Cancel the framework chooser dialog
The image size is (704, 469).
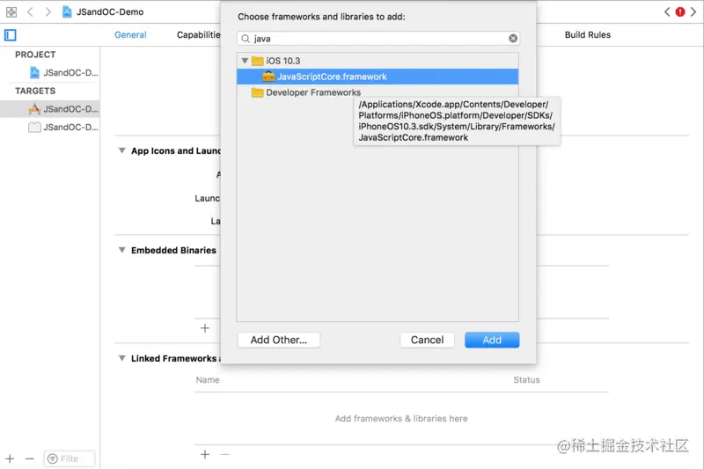tap(427, 341)
